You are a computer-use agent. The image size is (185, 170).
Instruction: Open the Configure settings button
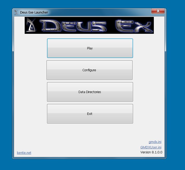coord(89,70)
